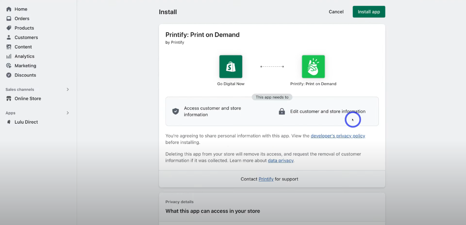The height and width of the screenshot is (225, 466).
Task: Click 'Access customer and store information' text
Action: [212, 111]
